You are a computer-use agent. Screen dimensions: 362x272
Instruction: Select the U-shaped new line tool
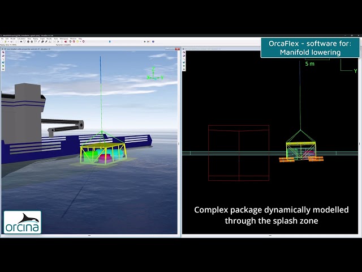(24, 41)
